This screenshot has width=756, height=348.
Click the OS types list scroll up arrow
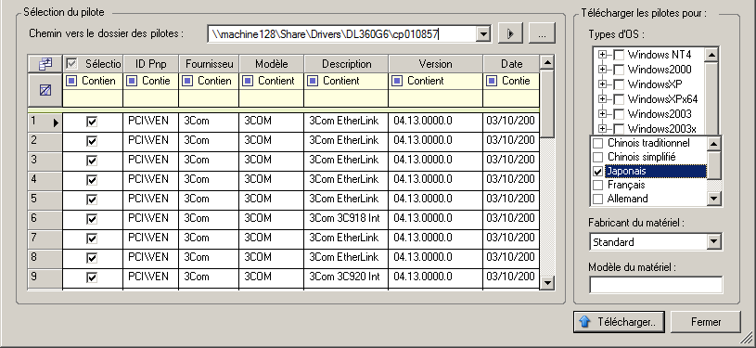pyautogui.click(x=711, y=54)
